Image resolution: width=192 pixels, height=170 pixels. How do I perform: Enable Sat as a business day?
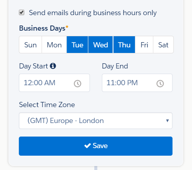(x=163, y=45)
